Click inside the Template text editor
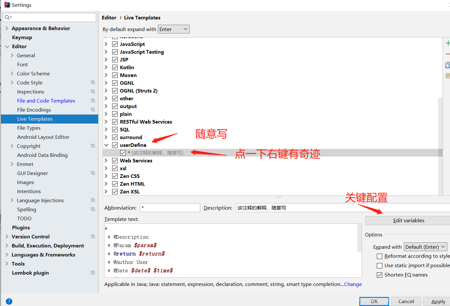 click(231, 250)
